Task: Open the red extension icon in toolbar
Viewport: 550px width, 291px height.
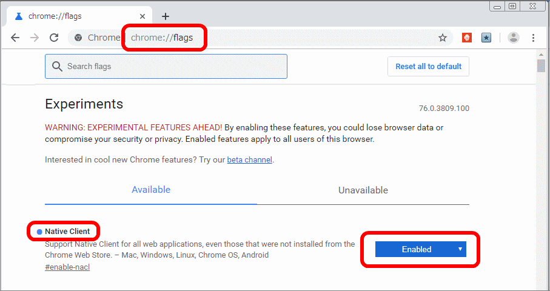Action: point(467,38)
